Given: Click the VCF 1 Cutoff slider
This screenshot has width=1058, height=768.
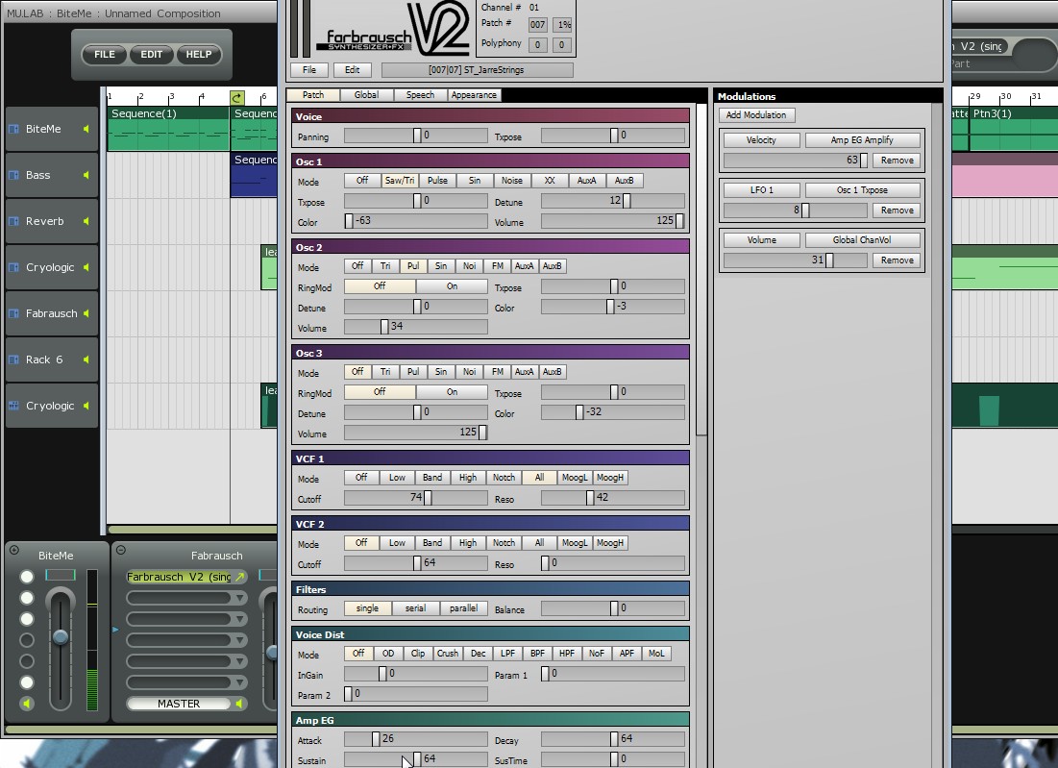Looking at the screenshot, I should [416, 498].
